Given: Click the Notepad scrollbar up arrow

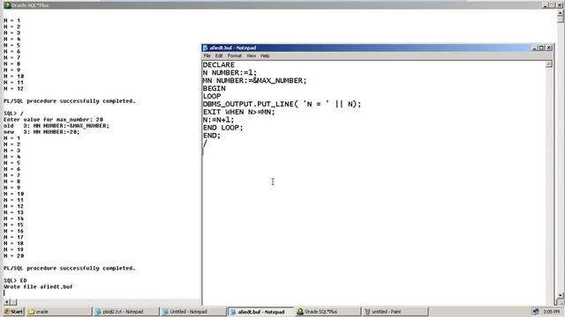Looking at the screenshot, I should [549, 64].
